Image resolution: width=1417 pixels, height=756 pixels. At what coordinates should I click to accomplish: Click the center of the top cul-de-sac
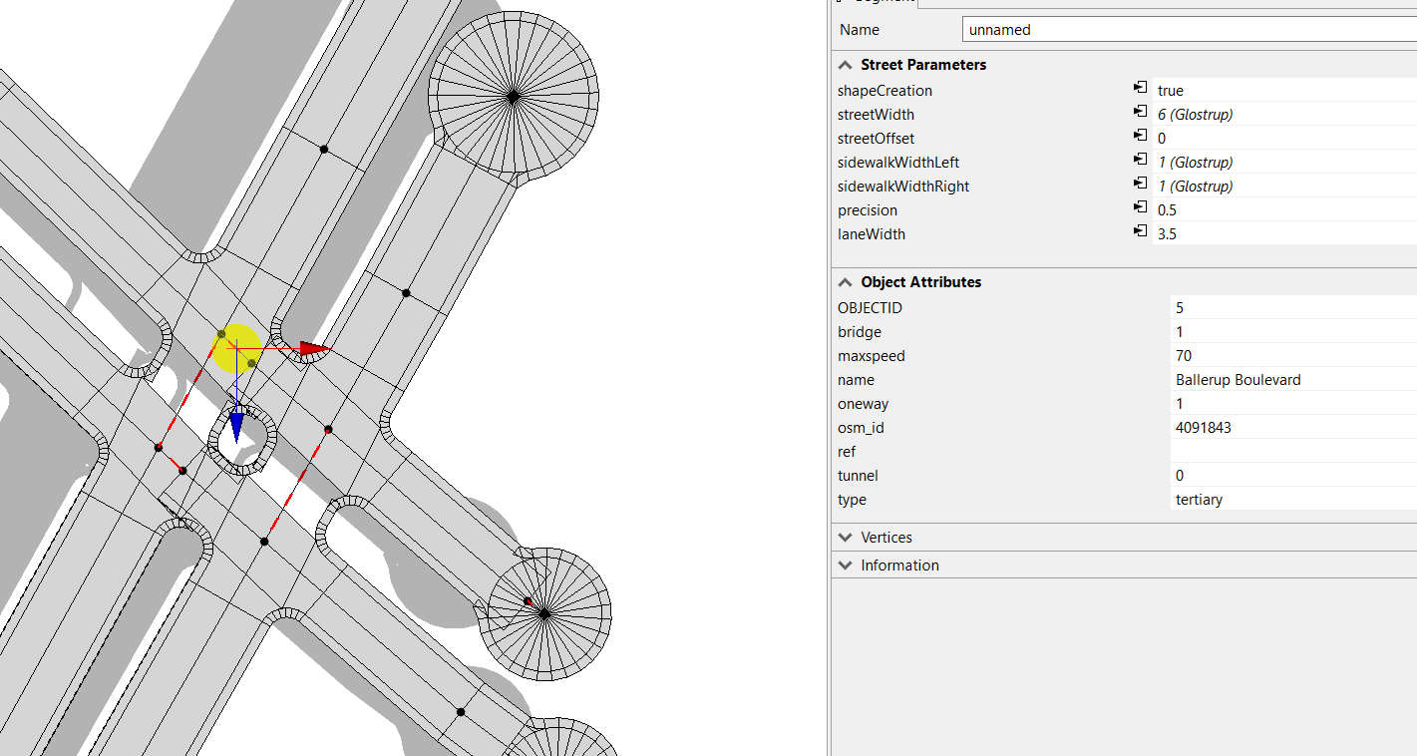click(513, 97)
